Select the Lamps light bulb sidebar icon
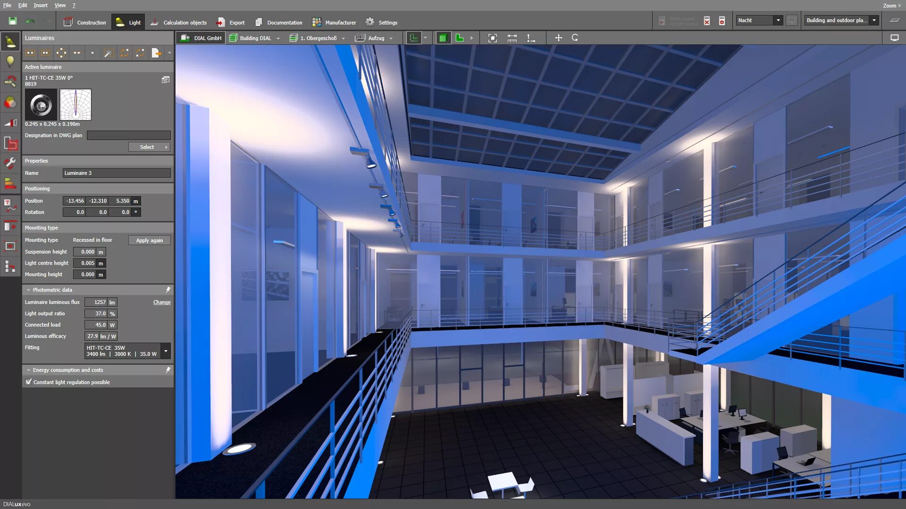The height and width of the screenshot is (509, 906). click(10, 61)
